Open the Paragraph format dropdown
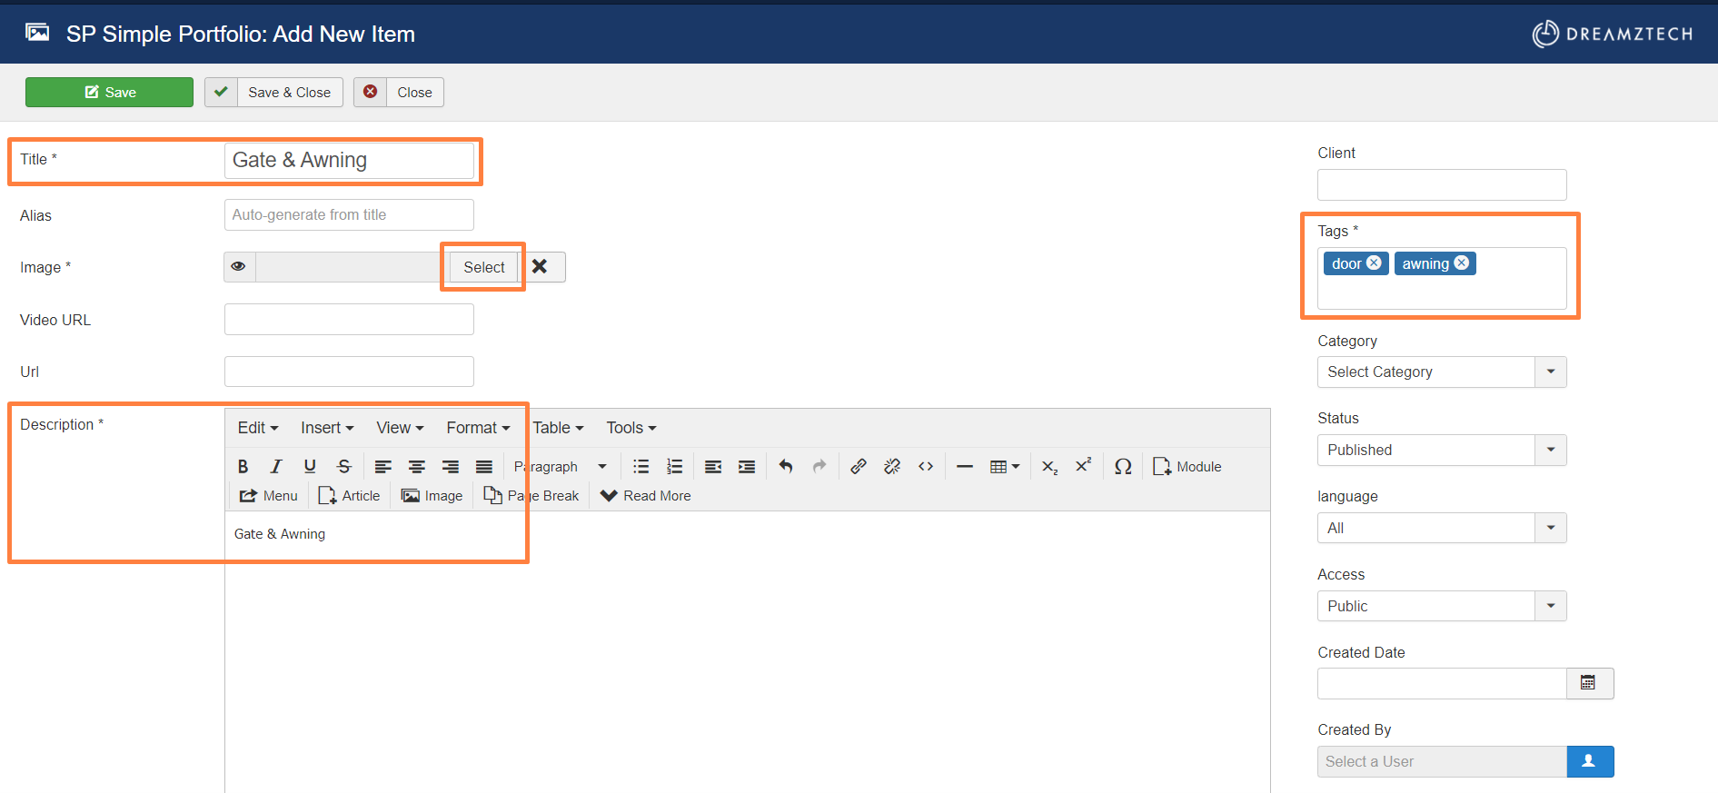1718x793 pixels. pos(561,467)
